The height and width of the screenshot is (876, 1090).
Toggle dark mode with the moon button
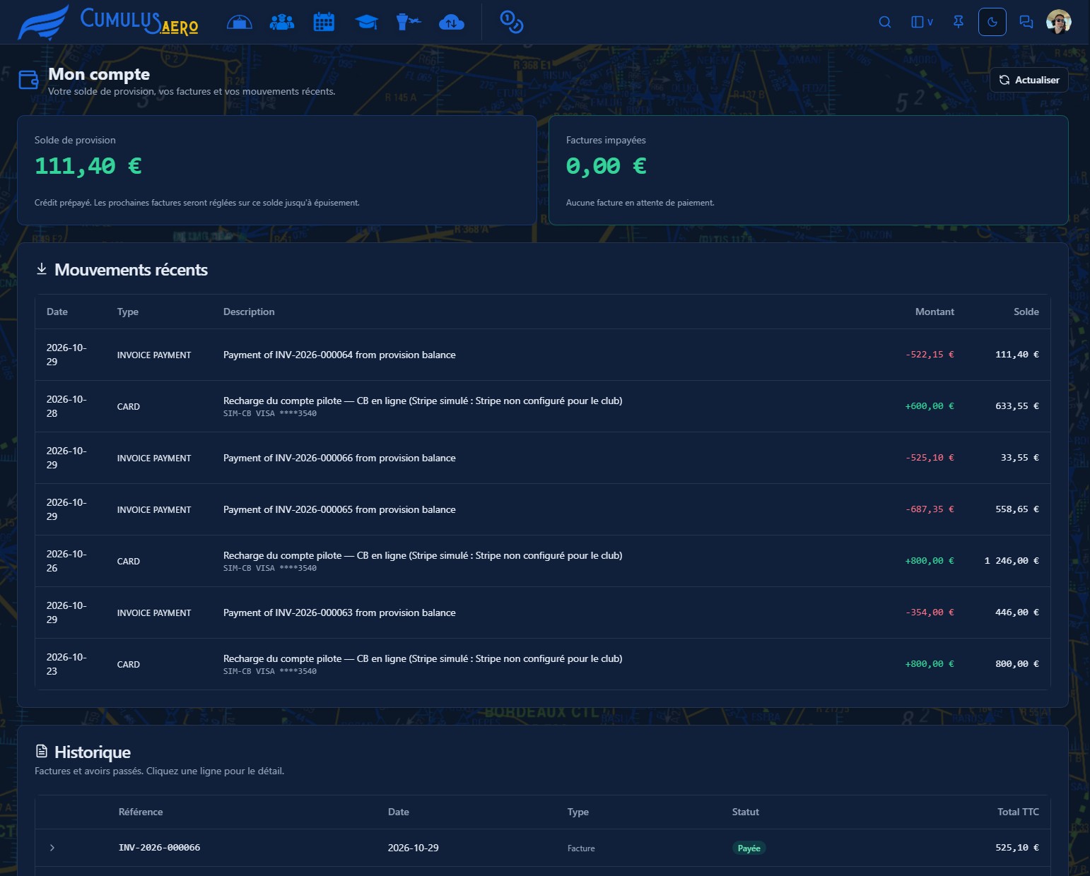992,22
